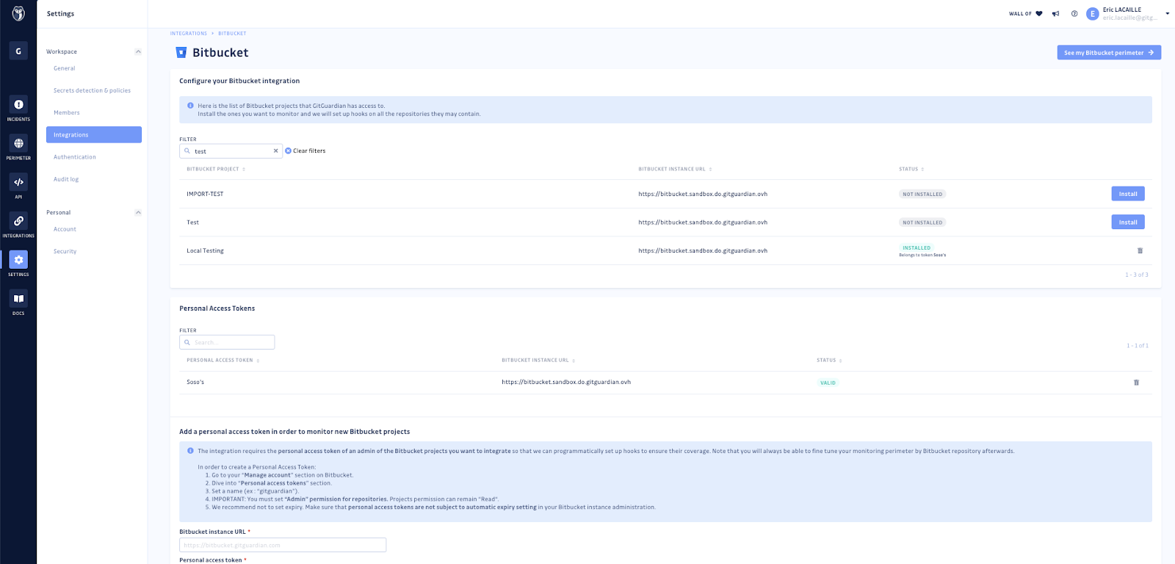1175x564 pixels.
Task: Click the info icon in token instructions
Action: (x=190, y=451)
